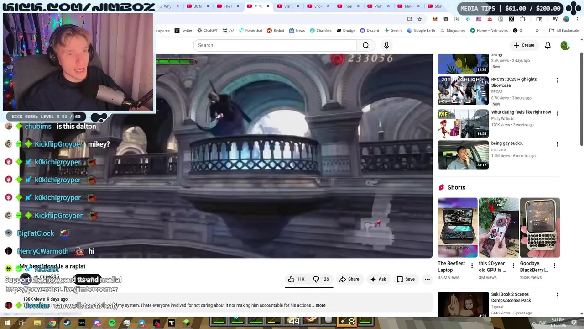Open the Chainlink bookmark
This screenshot has width=584, height=329.
click(321, 31)
